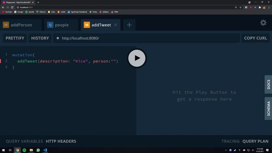Open the YouTube bookmark
The width and height of the screenshot is (272, 153).
(7, 12)
